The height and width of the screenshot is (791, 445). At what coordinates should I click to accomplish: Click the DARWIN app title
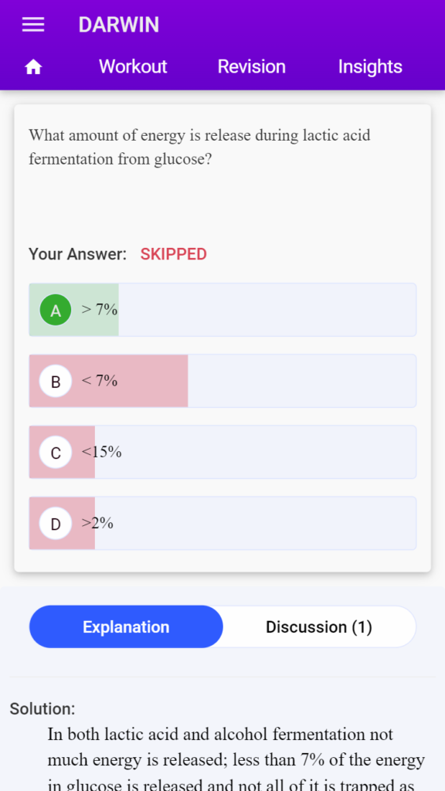(118, 25)
